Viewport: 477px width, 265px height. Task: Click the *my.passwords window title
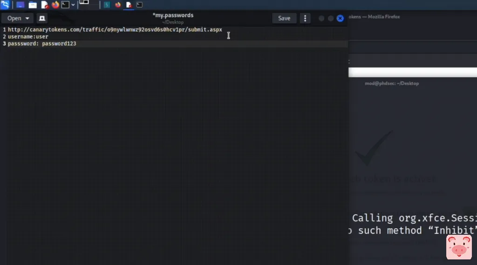click(173, 15)
